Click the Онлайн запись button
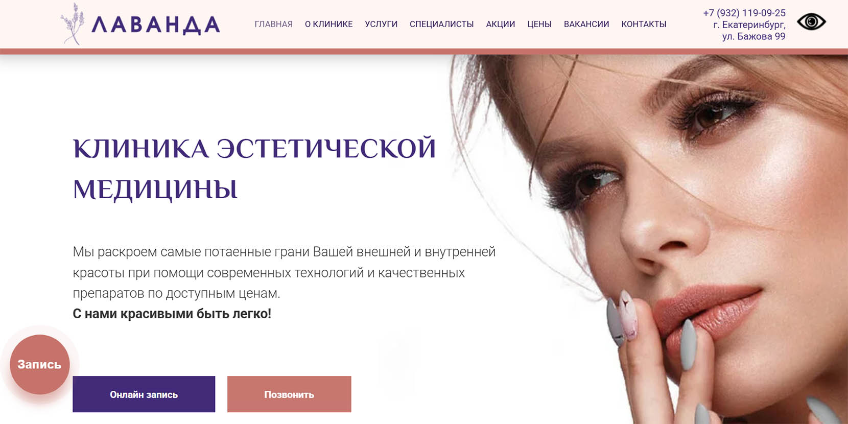 tap(144, 394)
